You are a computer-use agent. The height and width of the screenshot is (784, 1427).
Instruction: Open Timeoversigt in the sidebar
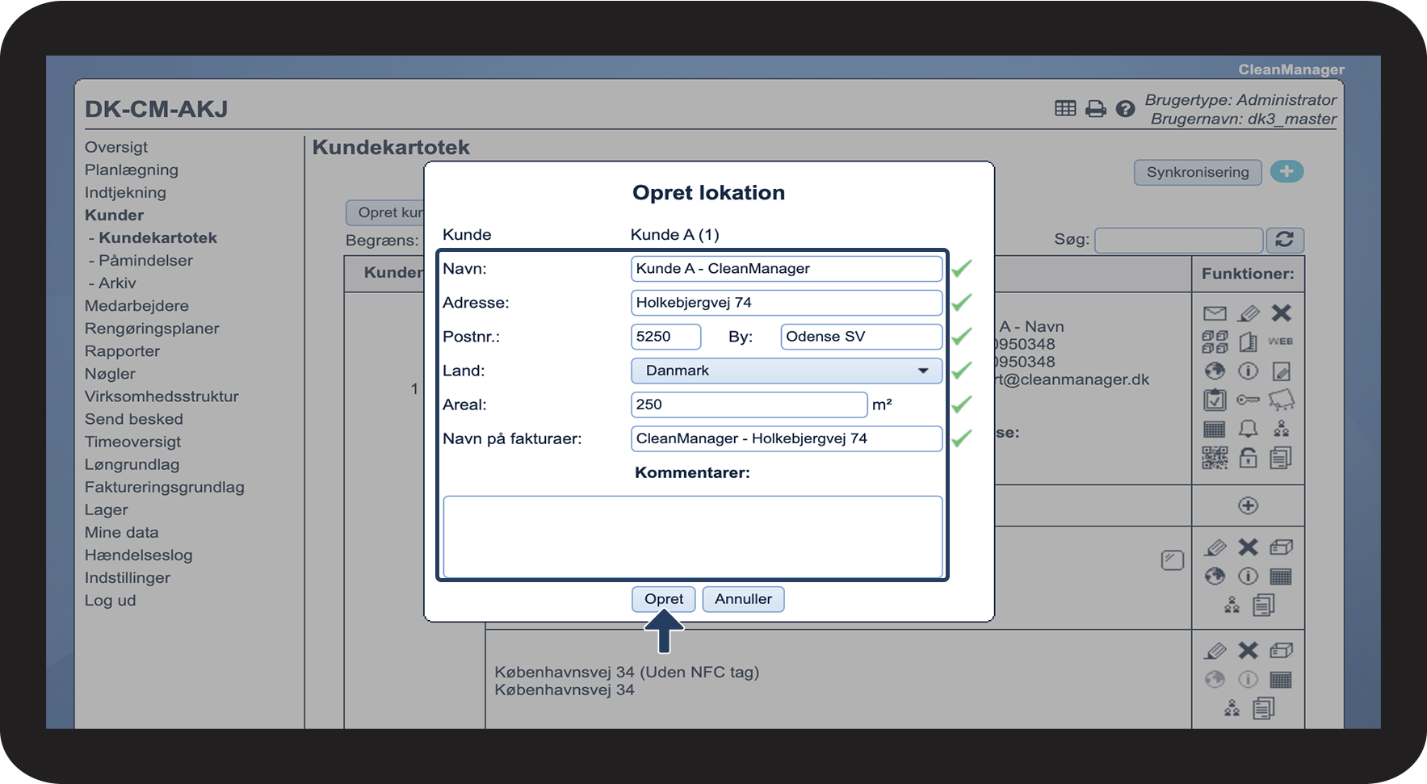(132, 441)
